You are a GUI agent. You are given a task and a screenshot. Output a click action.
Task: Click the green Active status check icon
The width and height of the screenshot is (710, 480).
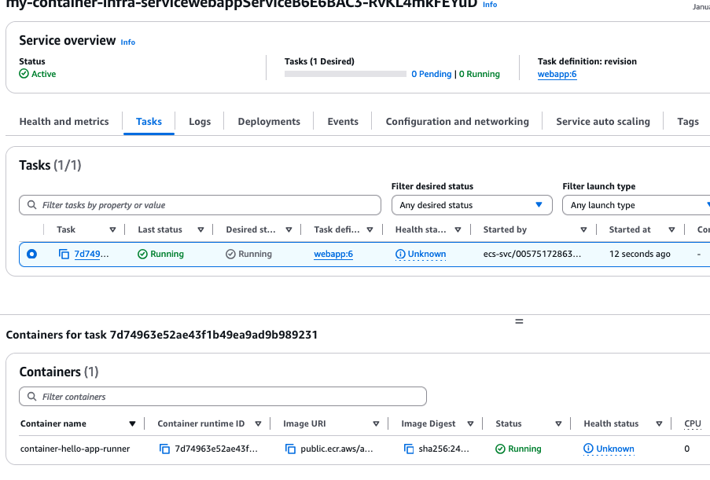pos(24,74)
